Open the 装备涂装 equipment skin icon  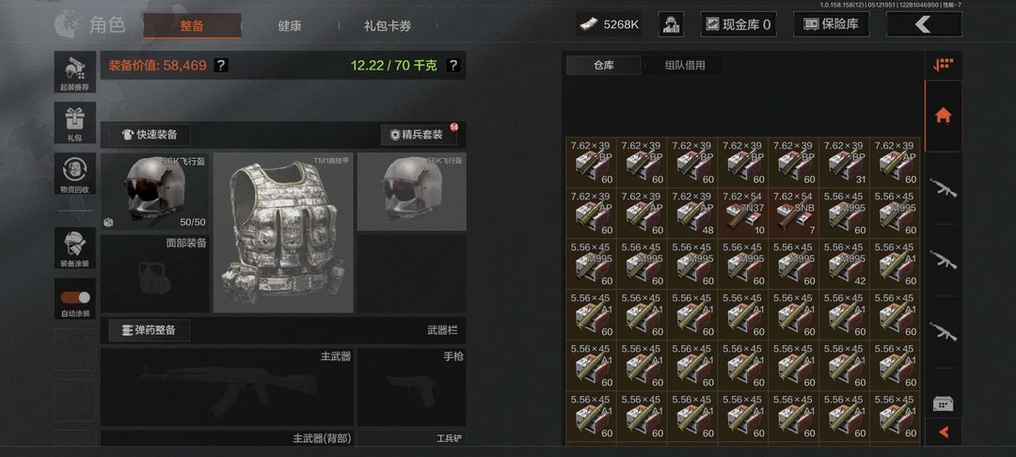(x=75, y=248)
